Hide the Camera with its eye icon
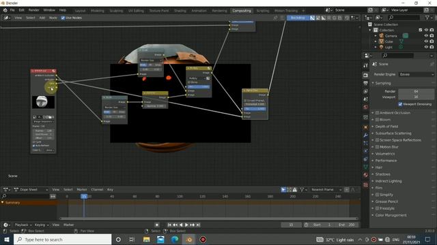 tap(426, 36)
